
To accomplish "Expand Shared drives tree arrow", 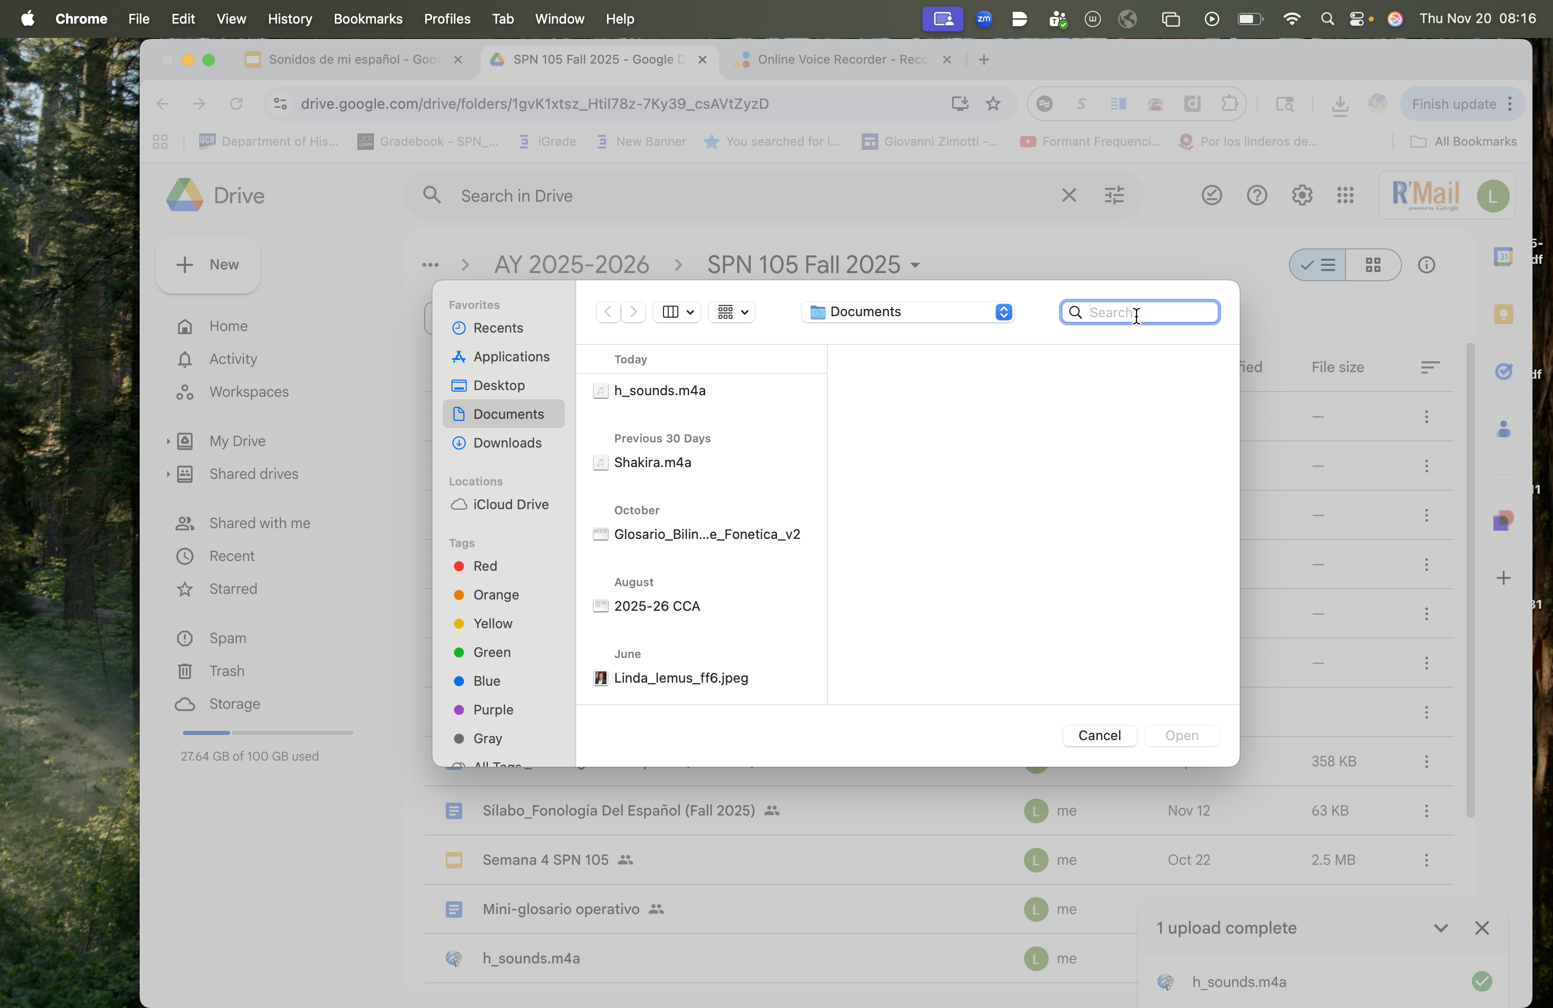I will (168, 474).
